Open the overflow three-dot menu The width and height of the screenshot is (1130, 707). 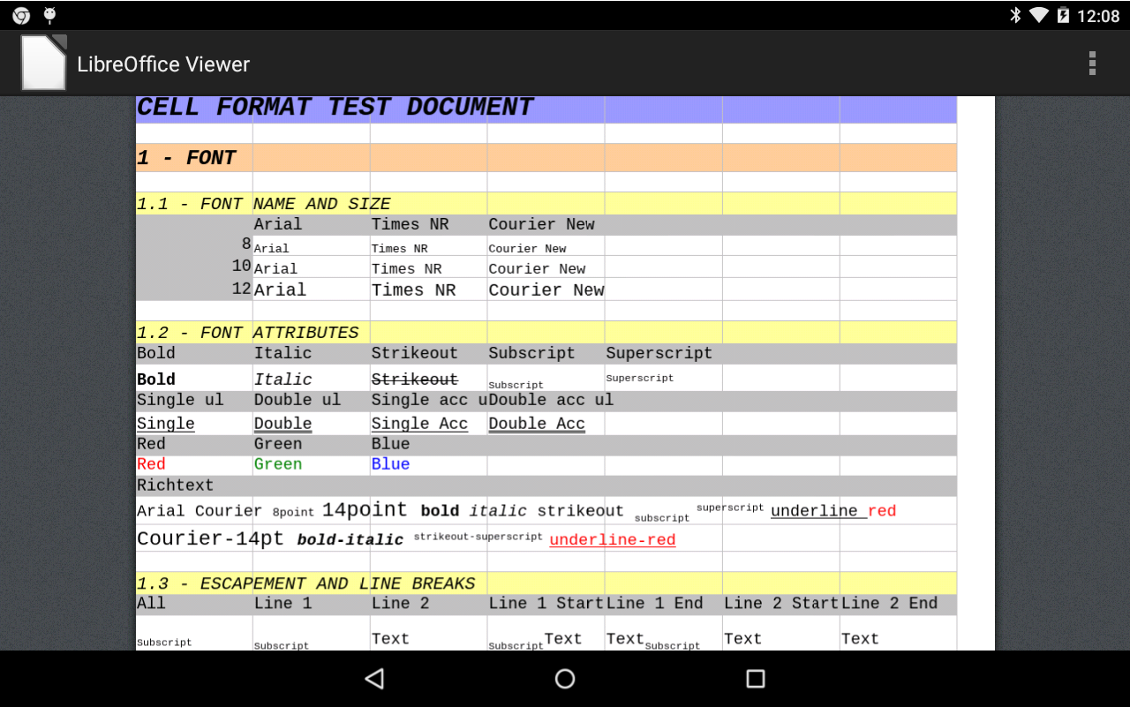1092,63
